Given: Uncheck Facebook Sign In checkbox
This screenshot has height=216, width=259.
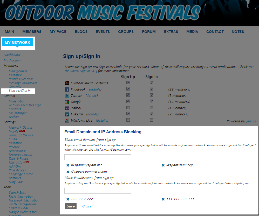Looking at the screenshot, I should [152, 89].
